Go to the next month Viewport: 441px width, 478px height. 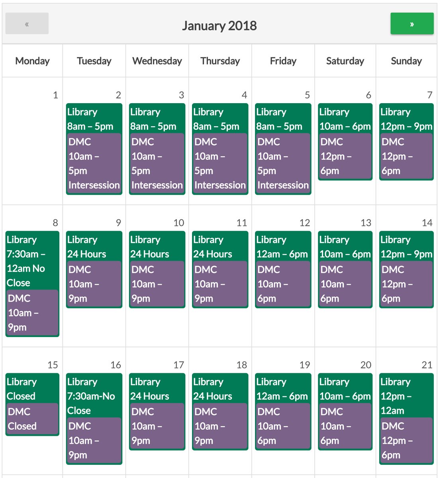tap(412, 24)
